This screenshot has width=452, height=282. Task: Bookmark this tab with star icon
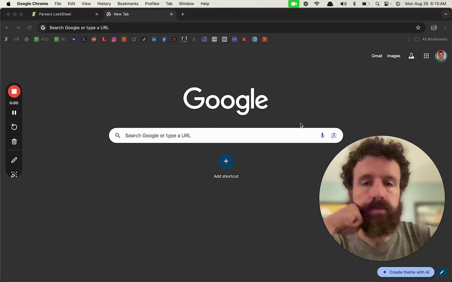click(x=418, y=28)
